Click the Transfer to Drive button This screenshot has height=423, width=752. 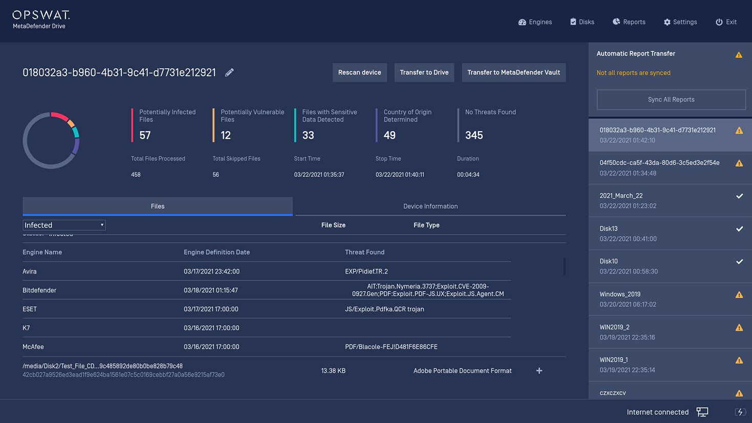tap(424, 73)
